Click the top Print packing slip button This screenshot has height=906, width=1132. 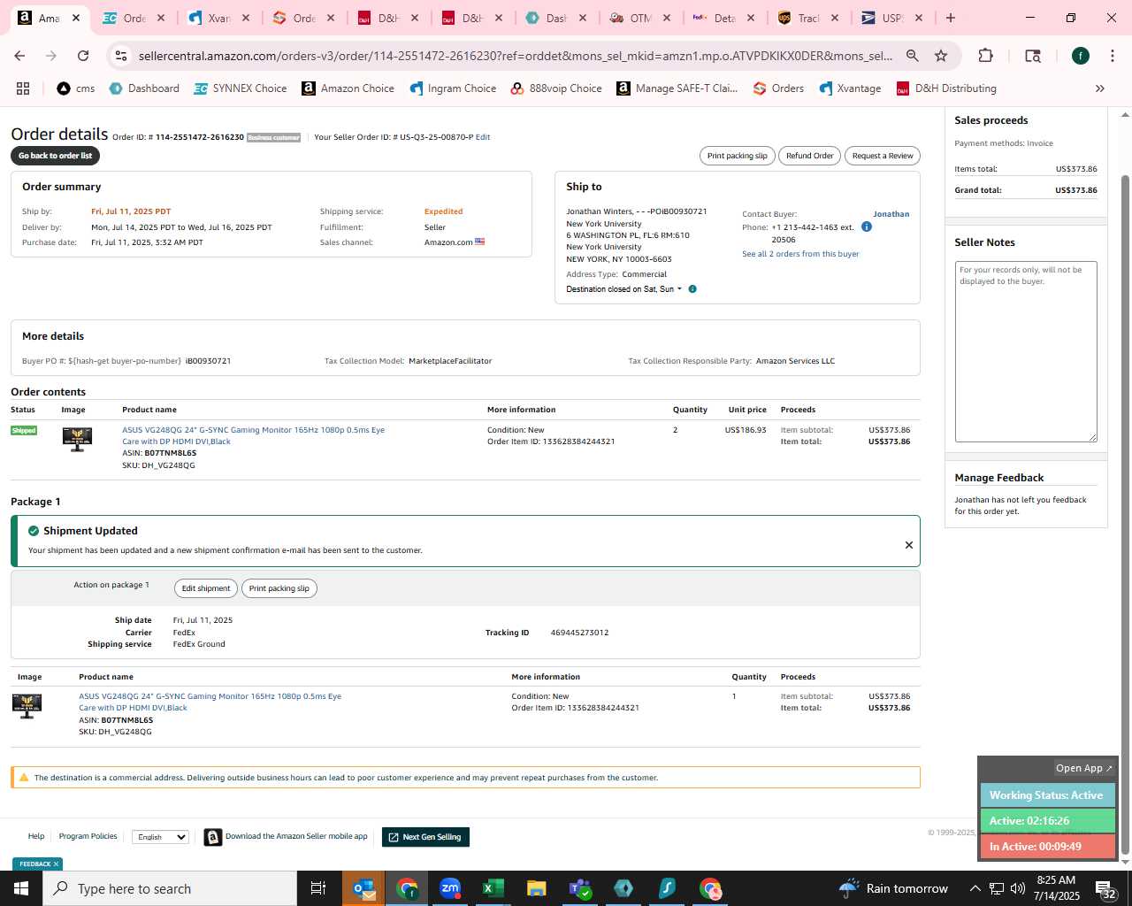click(x=737, y=156)
